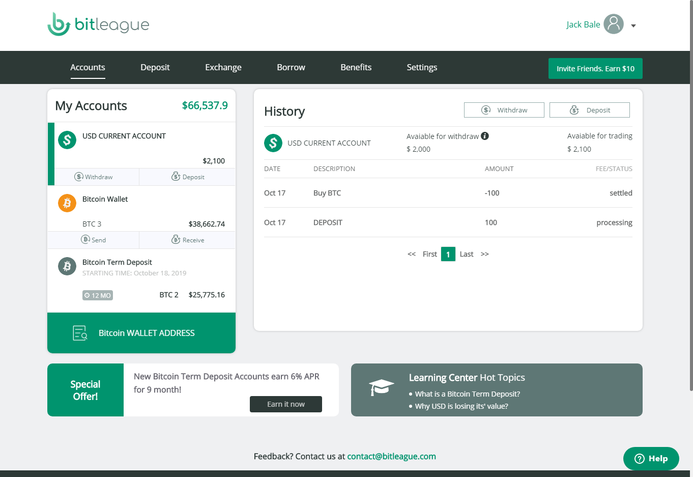
Task: Select the Buy BTC transaction row
Action: (448, 193)
